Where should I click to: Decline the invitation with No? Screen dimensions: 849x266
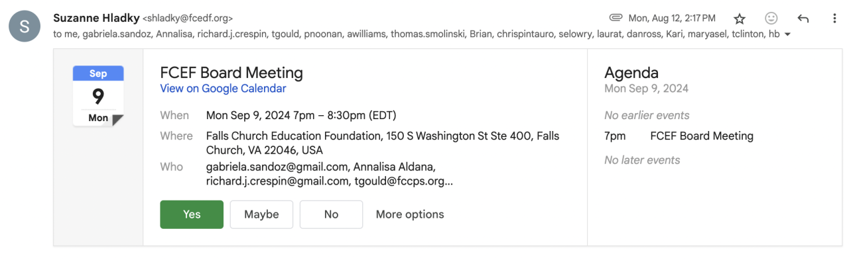331,214
